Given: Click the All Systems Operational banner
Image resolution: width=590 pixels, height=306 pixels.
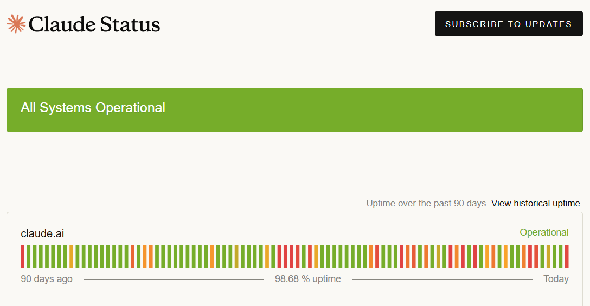Looking at the screenshot, I should pos(294,110).
